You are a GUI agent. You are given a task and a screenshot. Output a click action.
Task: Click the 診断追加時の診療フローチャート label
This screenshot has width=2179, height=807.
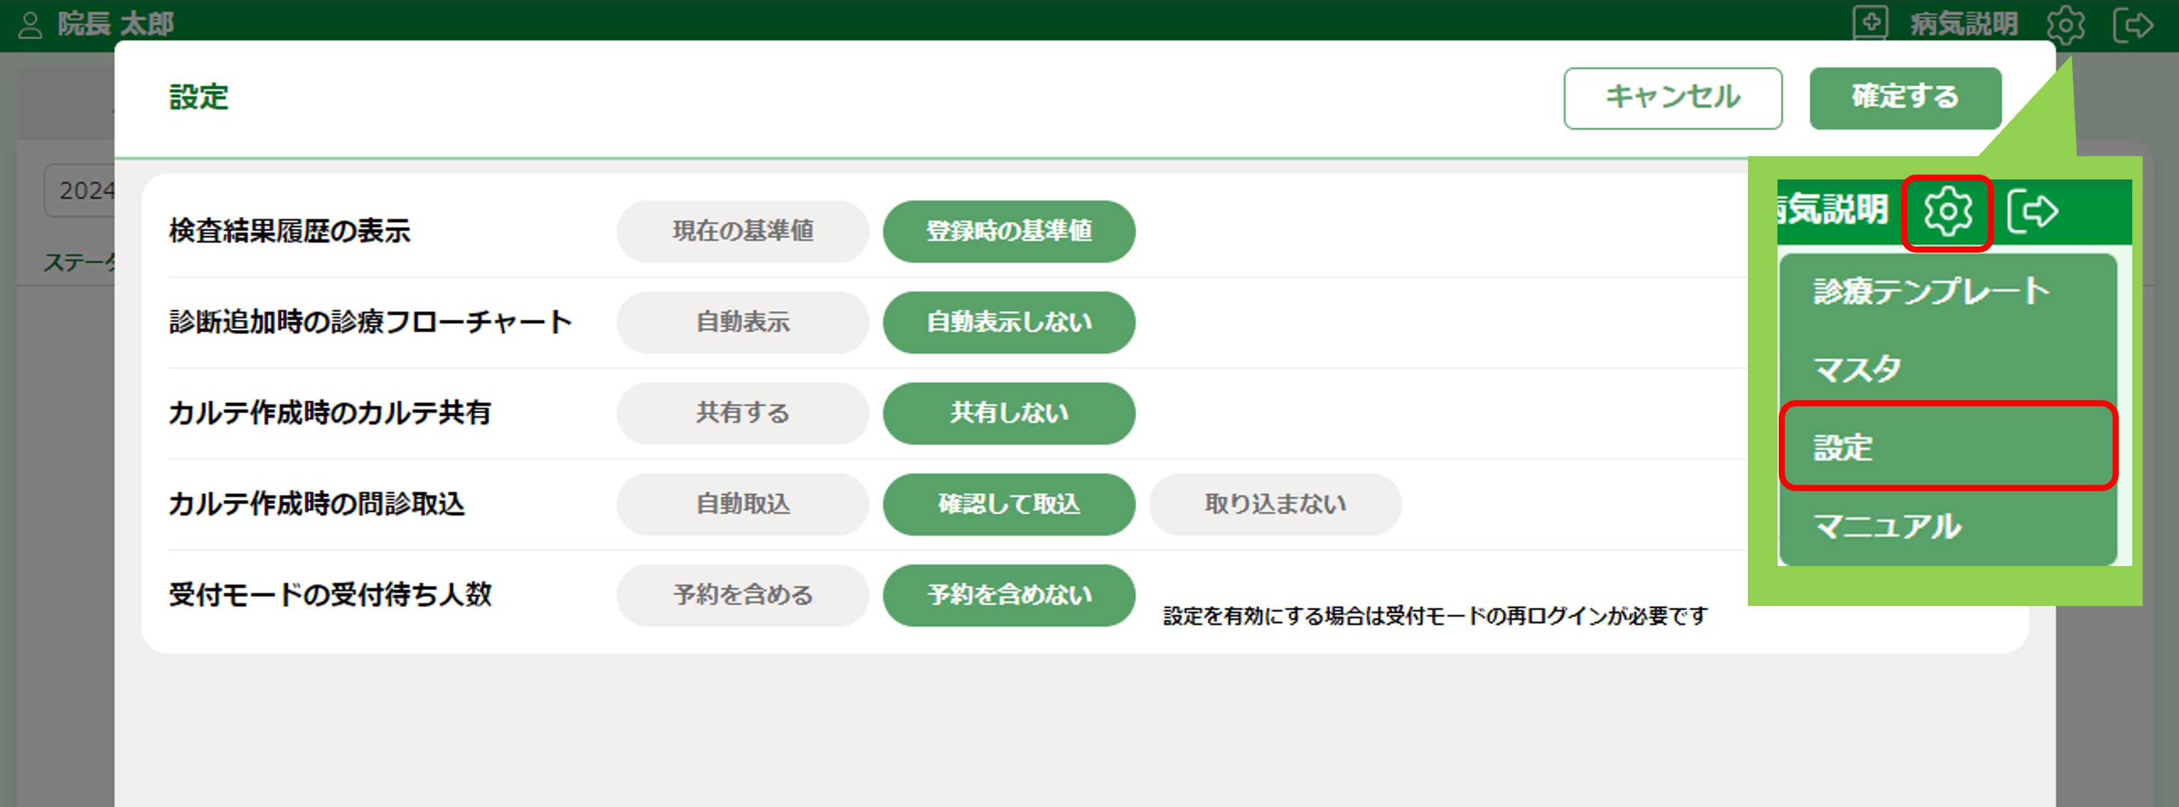coord(371,322)
